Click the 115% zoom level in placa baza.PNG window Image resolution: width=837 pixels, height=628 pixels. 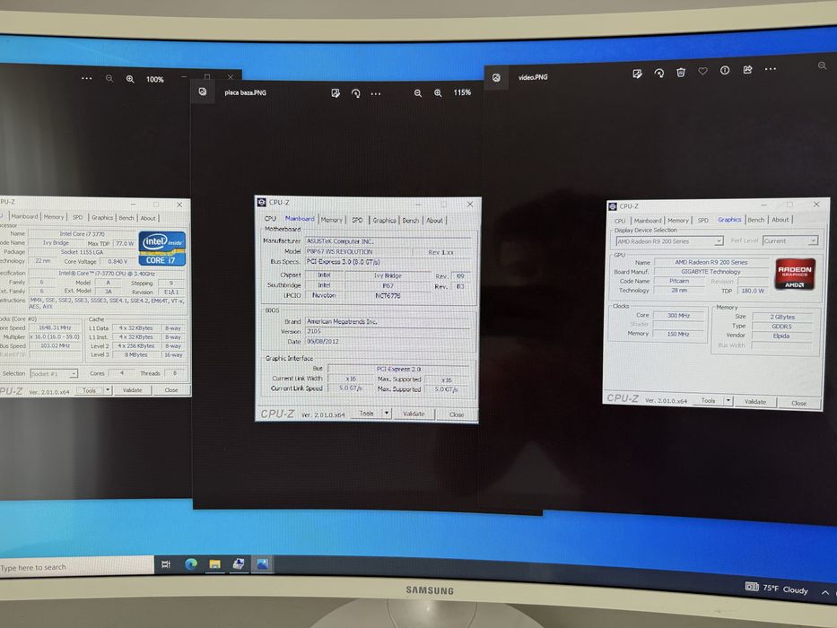click(x=462, y=92)
